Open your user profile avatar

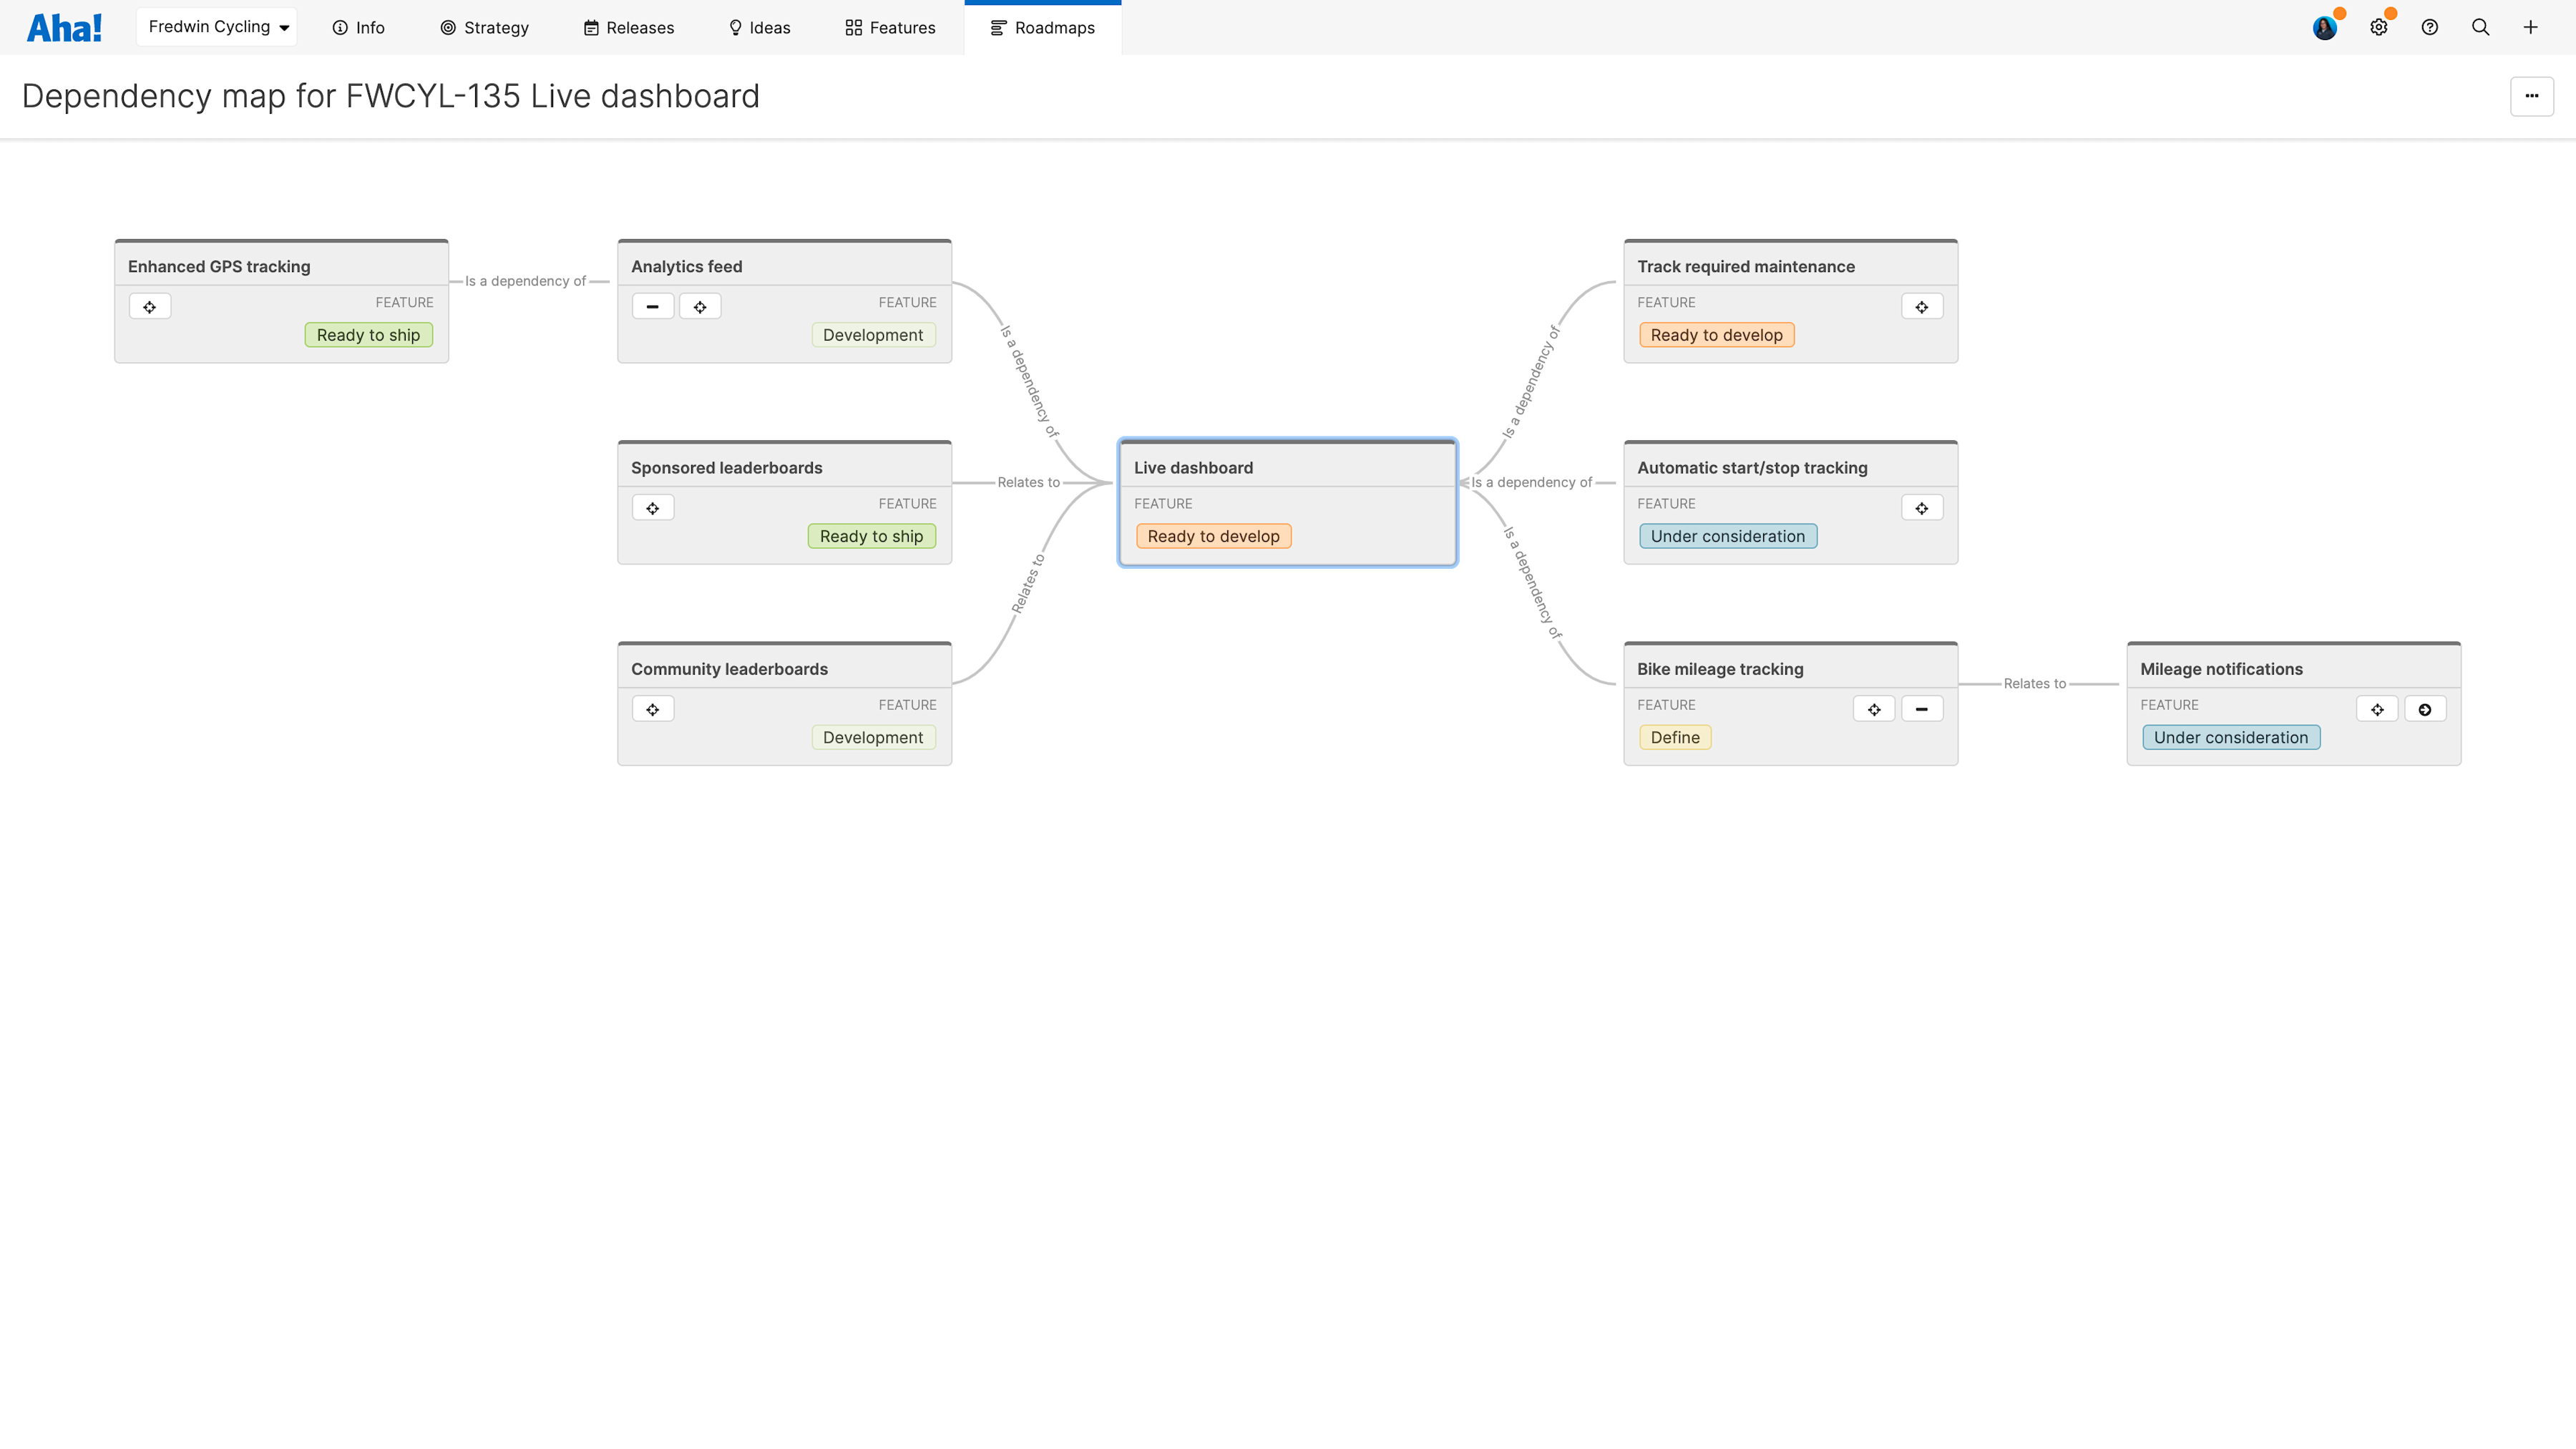(x=2325, y=27)
